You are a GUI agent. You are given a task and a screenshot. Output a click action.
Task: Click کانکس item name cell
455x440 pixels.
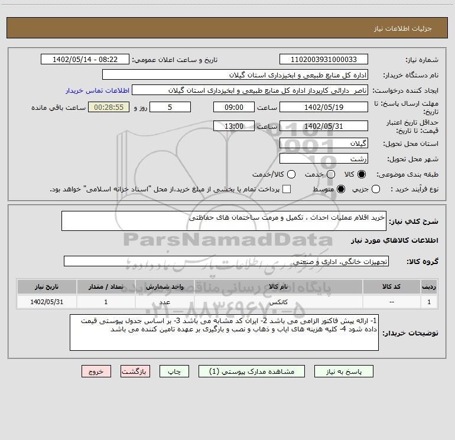278,302
